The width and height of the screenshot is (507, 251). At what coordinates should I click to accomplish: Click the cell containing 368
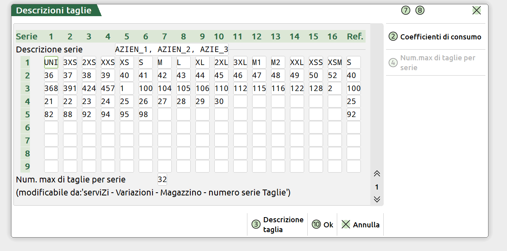(x=51, y=88)
